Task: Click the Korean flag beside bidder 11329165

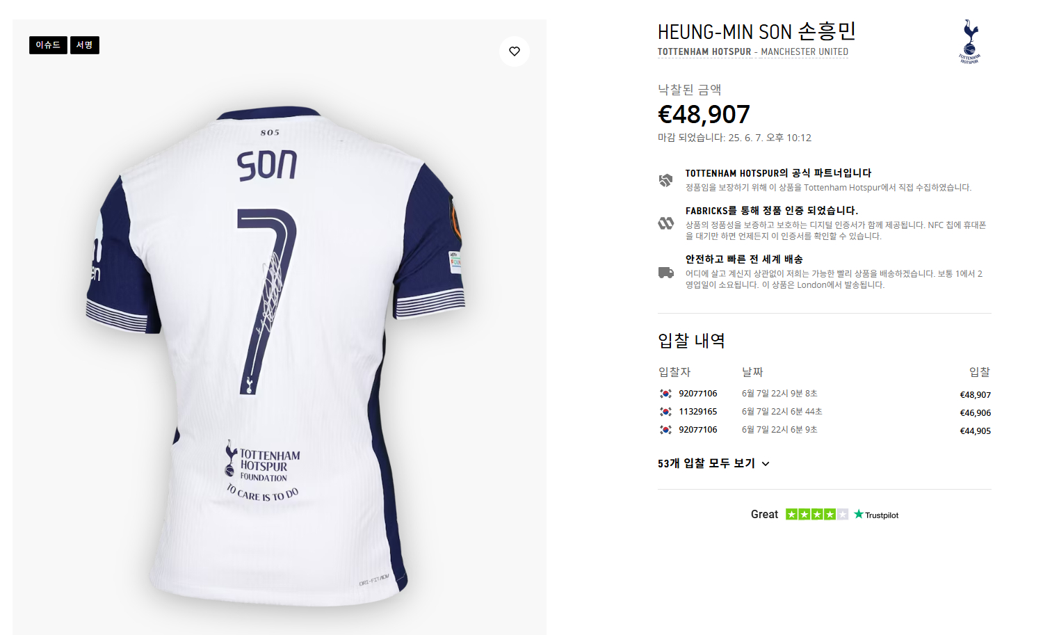Action: [x=665, y=412]
